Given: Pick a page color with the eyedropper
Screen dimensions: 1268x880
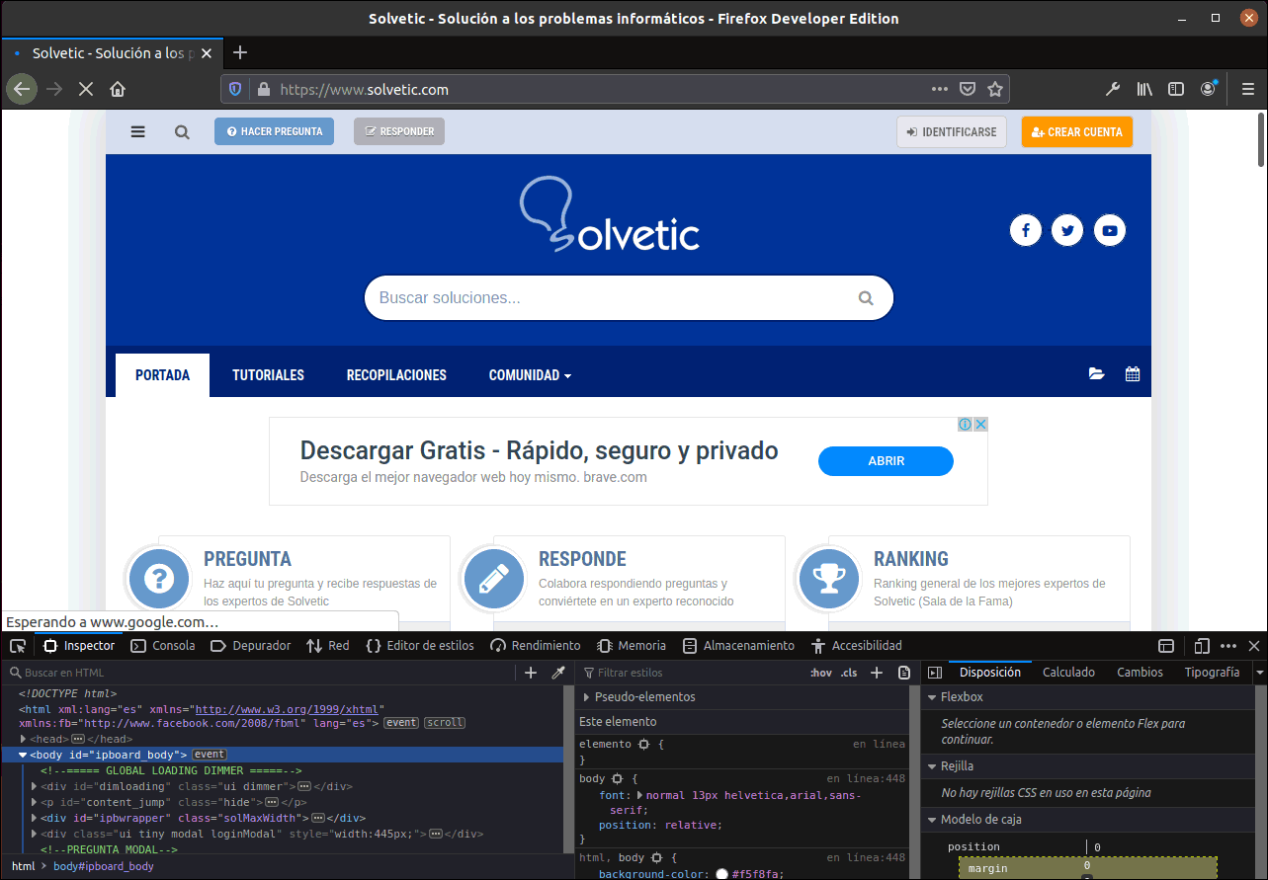Looking at the screenshot, I should tap(558, 673).
